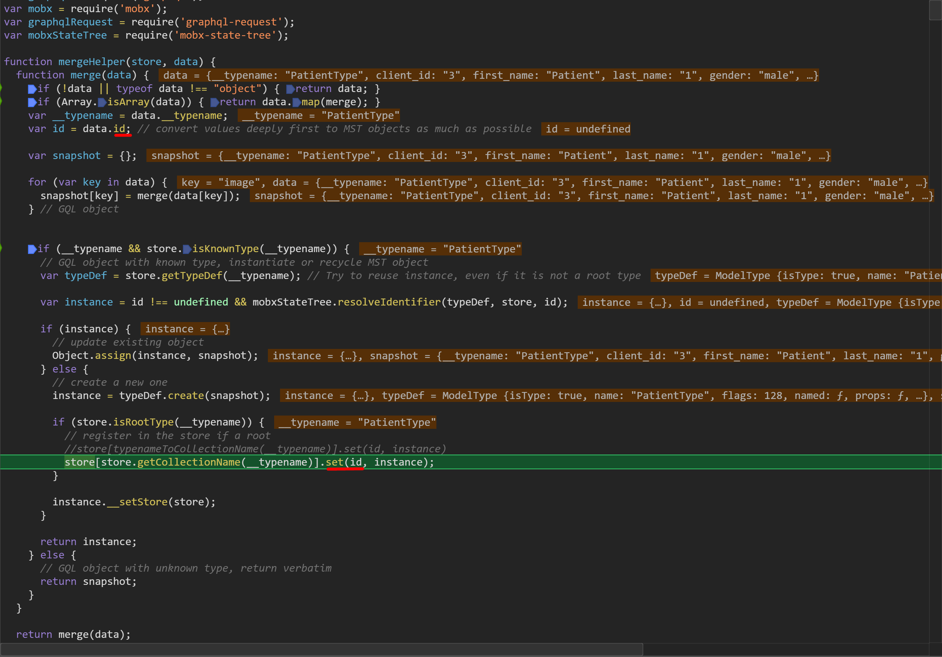Click the resolveIdentifier method name
The height and width of the screenshot is (657, 942).
(x=389, y=302)
